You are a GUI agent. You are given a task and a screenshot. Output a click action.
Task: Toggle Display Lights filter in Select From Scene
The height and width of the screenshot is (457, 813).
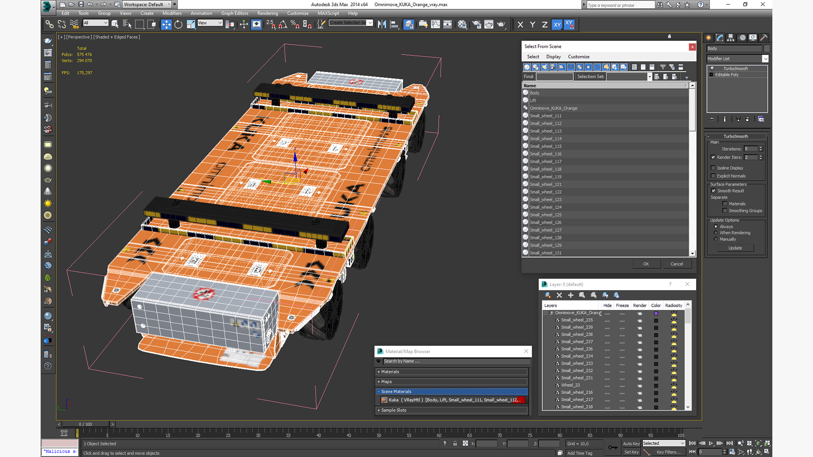click(x=545, y=67)
